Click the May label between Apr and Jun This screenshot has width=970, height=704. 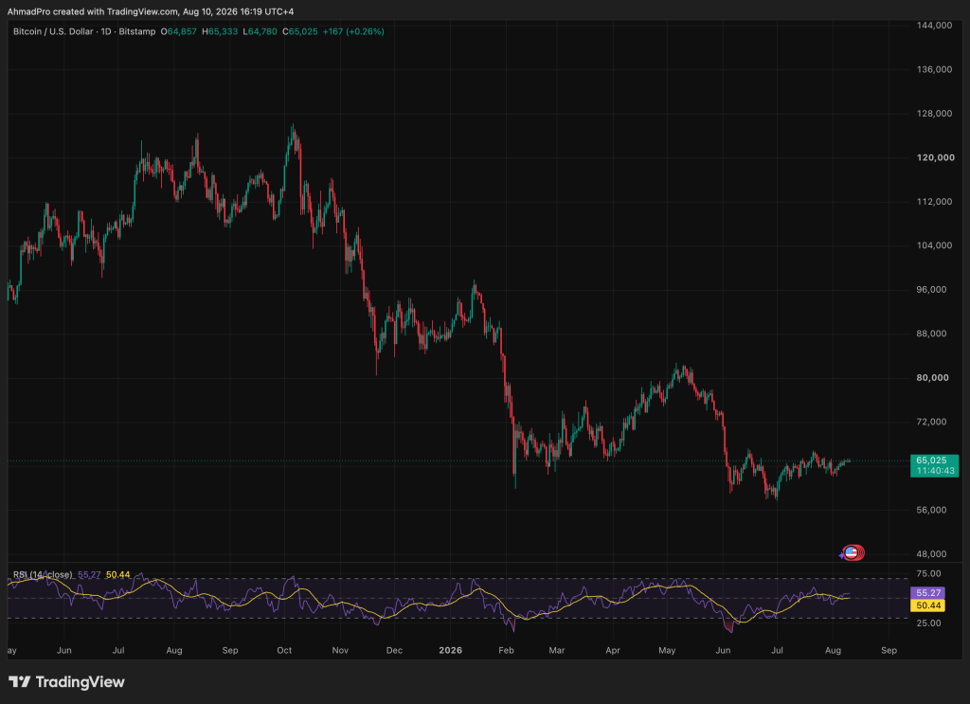click(667, 650)
